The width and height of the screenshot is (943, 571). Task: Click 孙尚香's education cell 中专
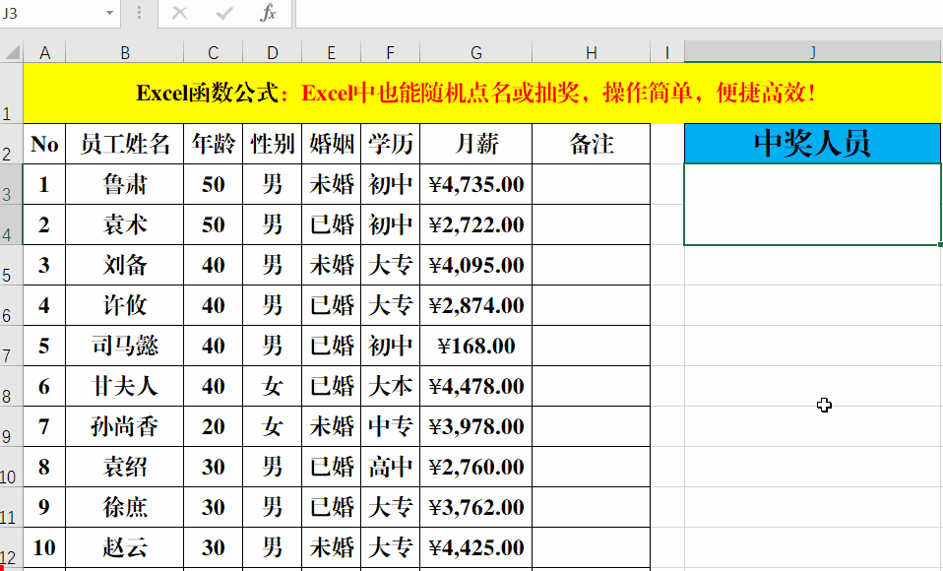(390, 426)
